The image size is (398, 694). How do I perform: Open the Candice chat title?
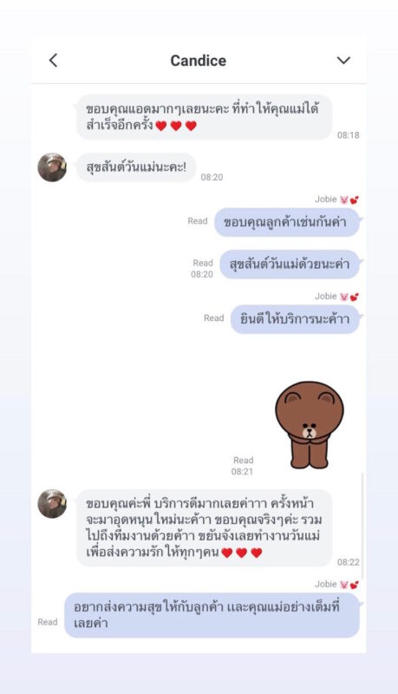click(198, 61)
